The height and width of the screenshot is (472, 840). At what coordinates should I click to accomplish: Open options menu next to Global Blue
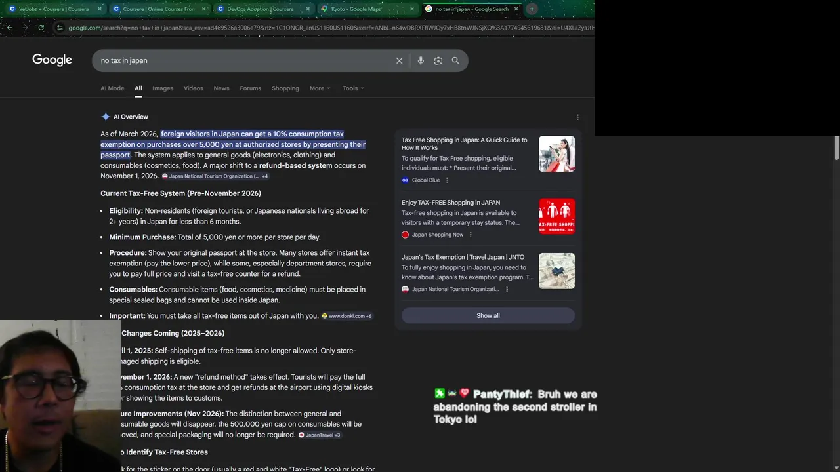click(447, 180)
